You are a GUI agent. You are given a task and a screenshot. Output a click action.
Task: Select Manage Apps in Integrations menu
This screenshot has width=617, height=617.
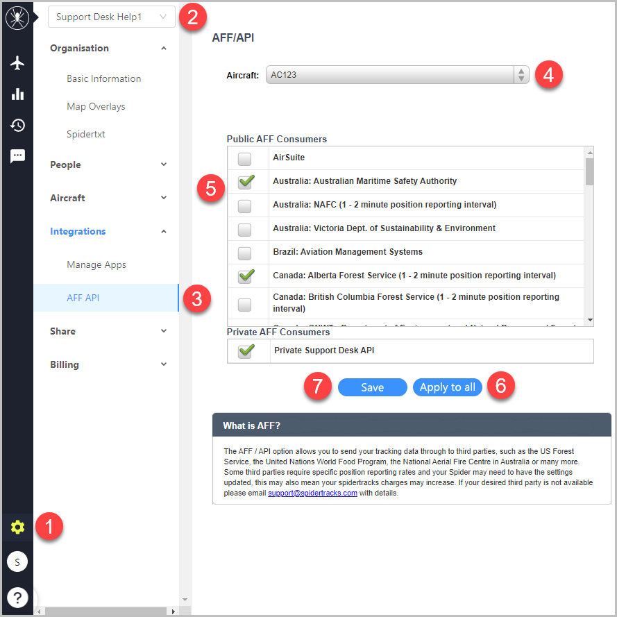96,264
